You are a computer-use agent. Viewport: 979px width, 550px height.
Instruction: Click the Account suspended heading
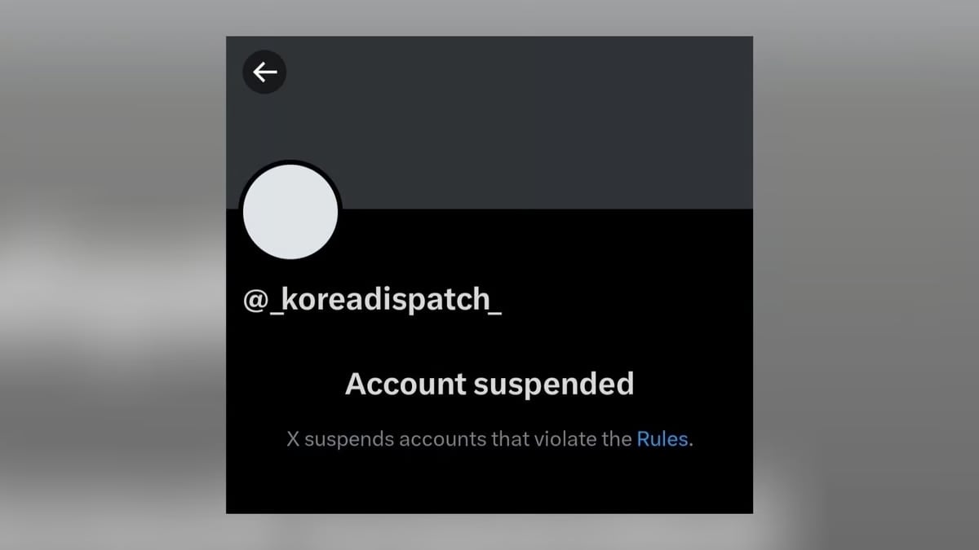pos(489,384)
